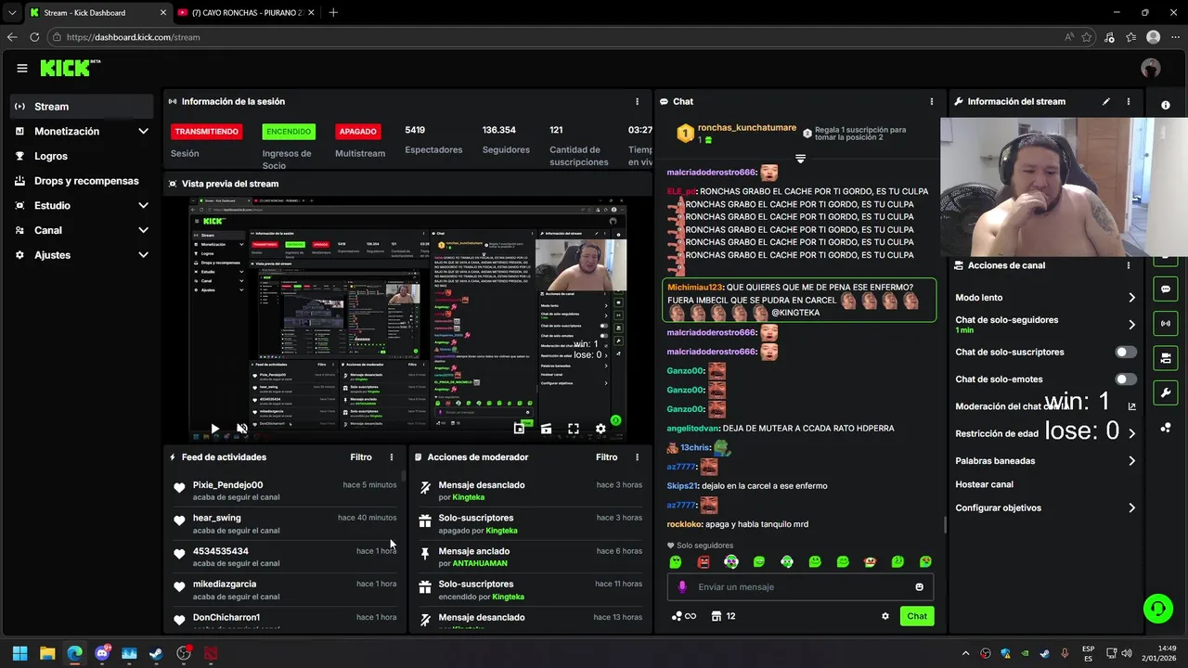1188x668 pixels.
Task: Open Palabras baneadas chevron
Action: click(1131, 461)
